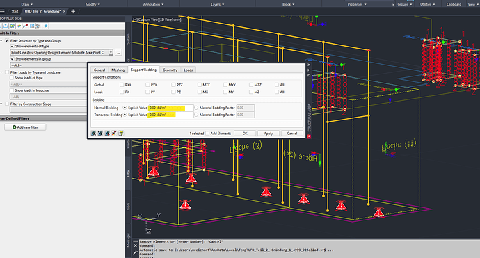
Task: Check Local MX support condition
Action: 199,92
